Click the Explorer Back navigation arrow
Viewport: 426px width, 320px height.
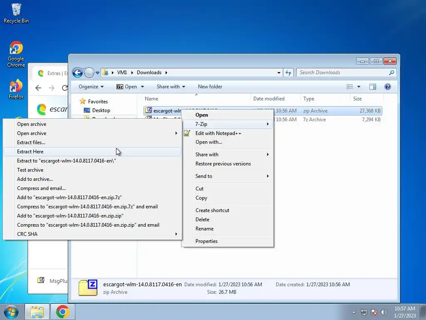point(77,72)
